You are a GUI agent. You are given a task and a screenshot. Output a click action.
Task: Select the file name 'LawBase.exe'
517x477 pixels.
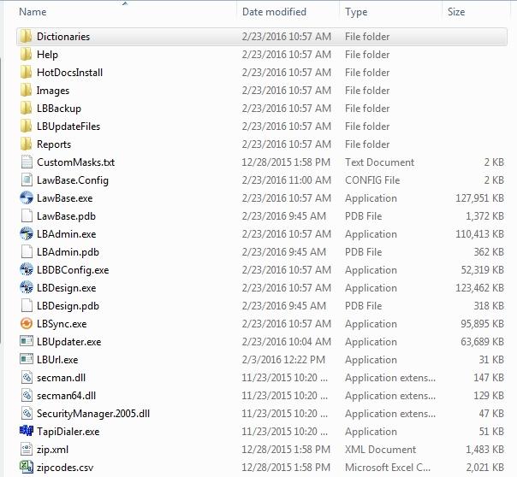click(65, 198)
